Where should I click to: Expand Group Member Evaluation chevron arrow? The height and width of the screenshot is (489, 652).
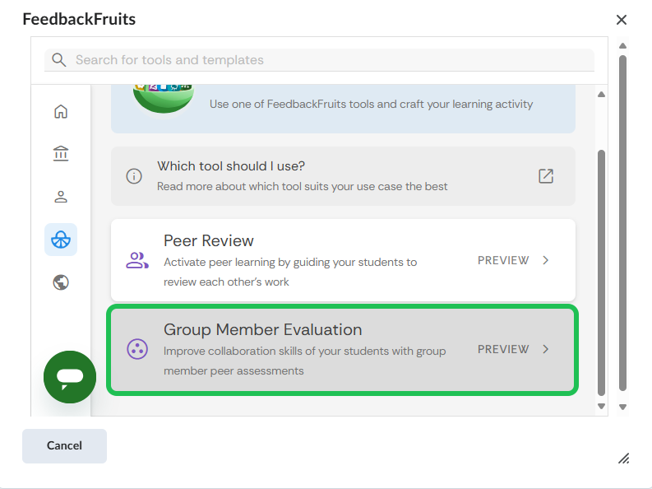pos(546,349)
